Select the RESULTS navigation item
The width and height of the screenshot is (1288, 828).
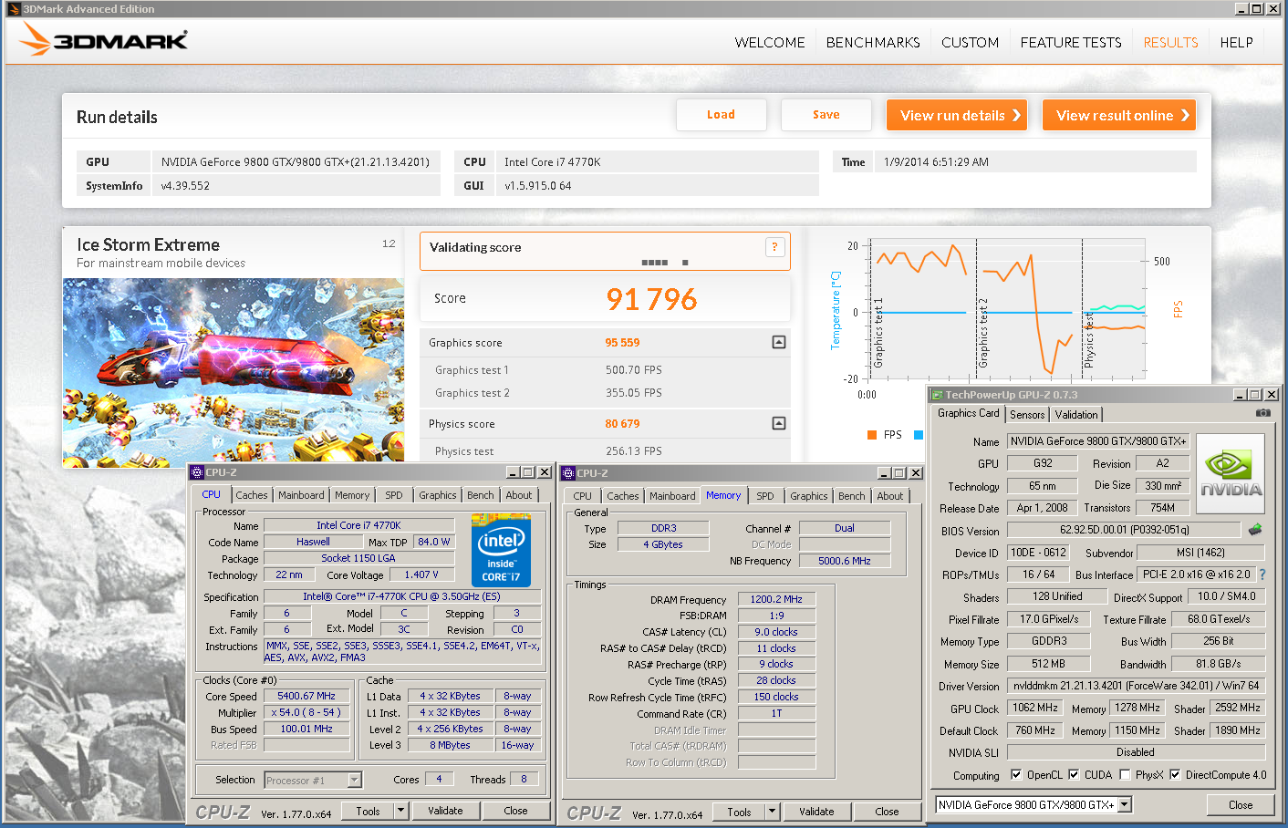(x=1171, y=42)
